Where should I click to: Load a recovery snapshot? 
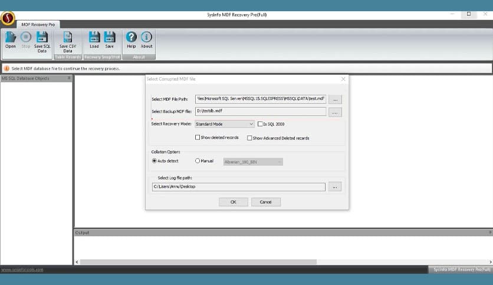[x=94, y=40]
